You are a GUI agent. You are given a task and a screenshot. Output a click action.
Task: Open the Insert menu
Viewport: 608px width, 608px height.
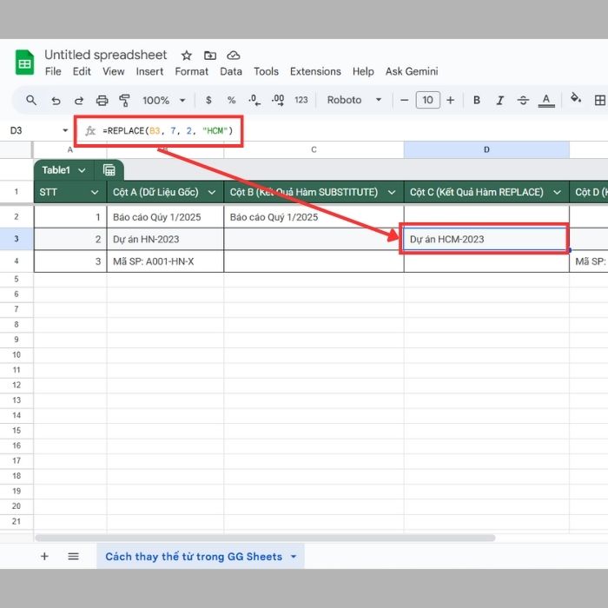[149, 71]
